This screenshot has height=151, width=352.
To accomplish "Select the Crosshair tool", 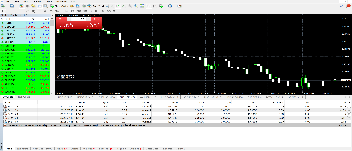I will click(9, 11).
